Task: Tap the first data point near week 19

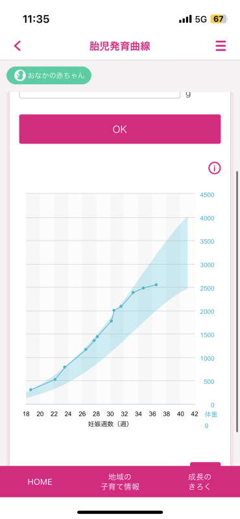Action: [x=30, y=390]
